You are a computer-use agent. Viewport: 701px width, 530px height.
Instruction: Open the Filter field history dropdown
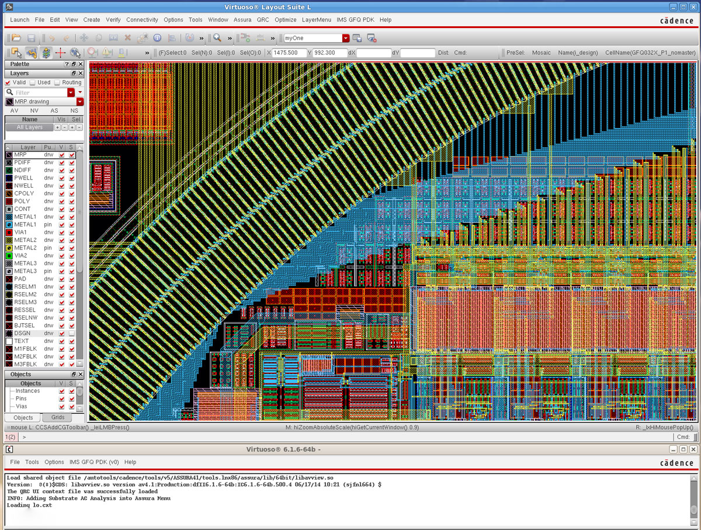(x=71, y=92)
